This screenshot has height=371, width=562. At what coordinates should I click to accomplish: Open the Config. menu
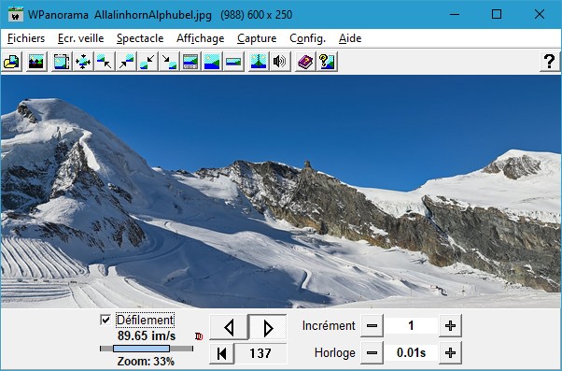(307, 38)
